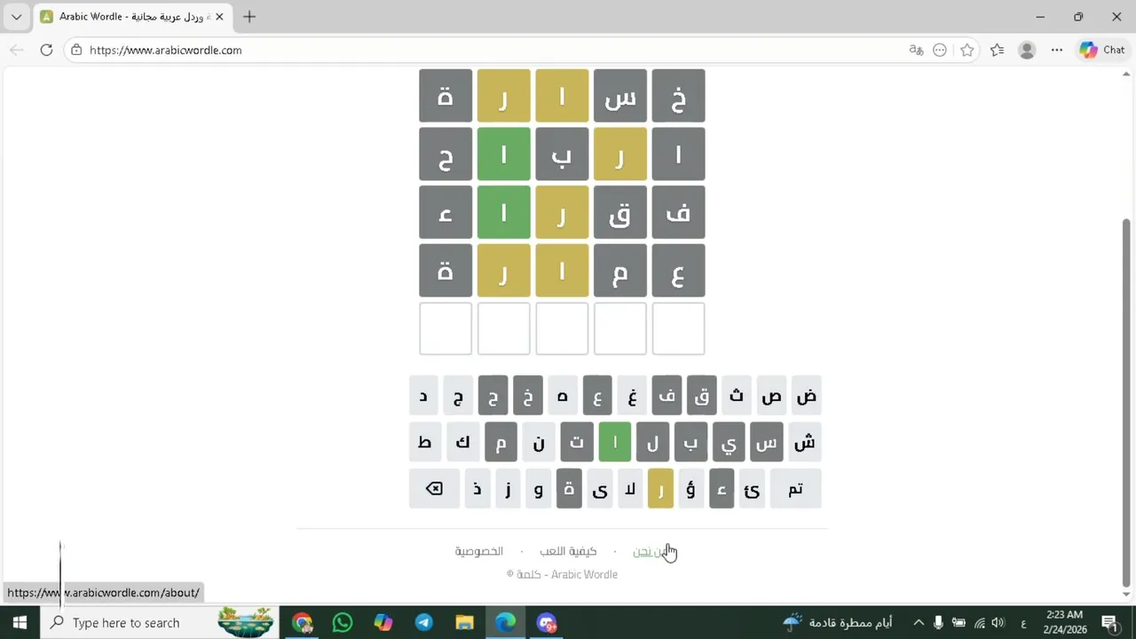Add this page to favorites star
Viewport: 1136px width, 639px height.
click(x=967, y=51)
